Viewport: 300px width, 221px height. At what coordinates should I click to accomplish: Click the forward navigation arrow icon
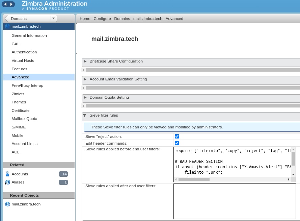(x=11, y=4)
